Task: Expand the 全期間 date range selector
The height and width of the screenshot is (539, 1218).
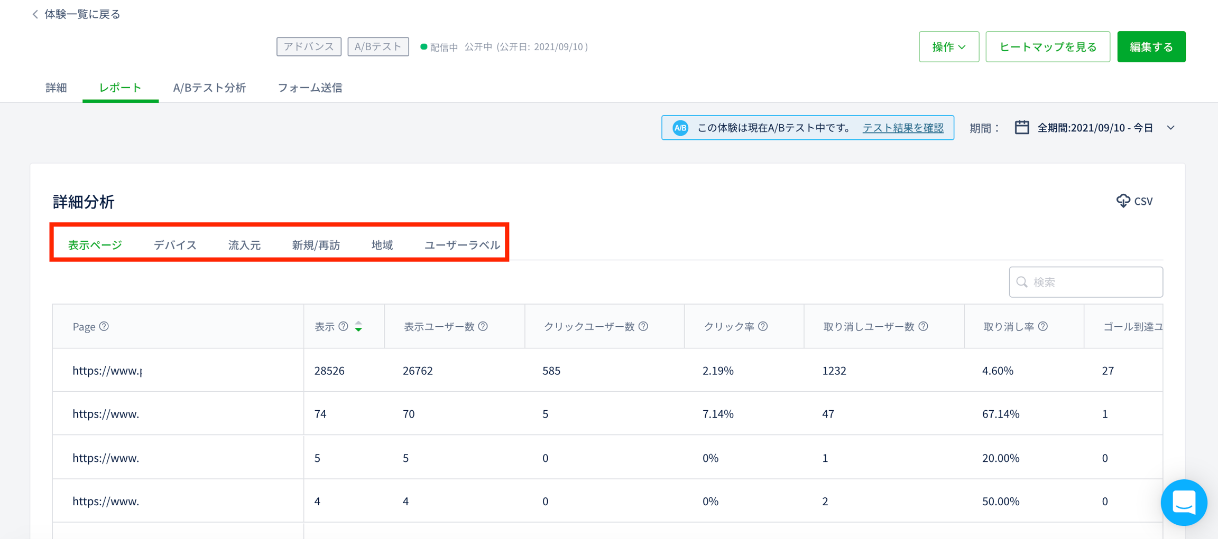Action: click(x=1171, y=128)
